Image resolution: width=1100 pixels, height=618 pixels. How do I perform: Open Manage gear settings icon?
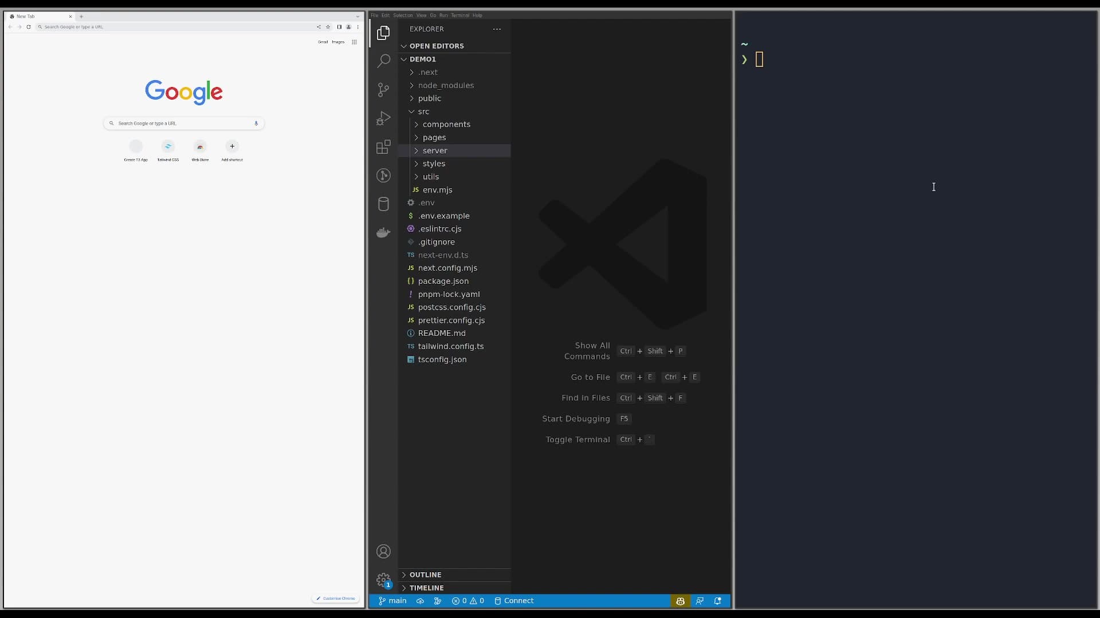[x=383, y=580]
